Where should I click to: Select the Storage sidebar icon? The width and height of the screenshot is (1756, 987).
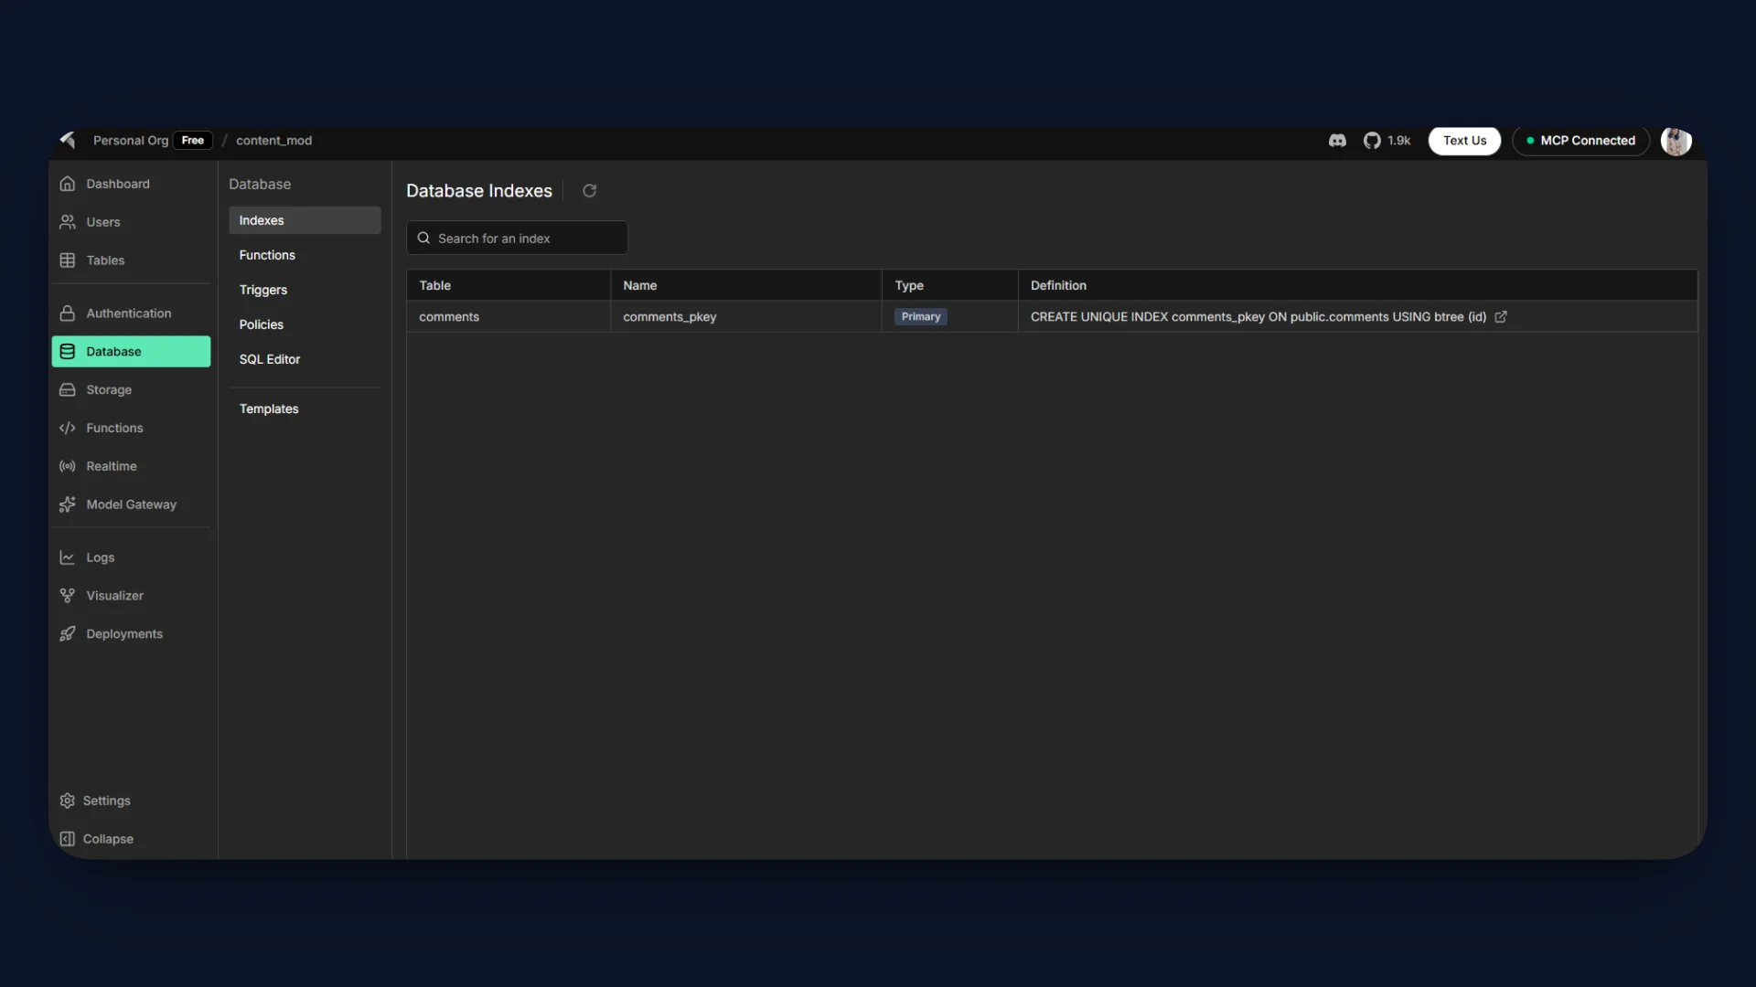(x=68, y=389)
